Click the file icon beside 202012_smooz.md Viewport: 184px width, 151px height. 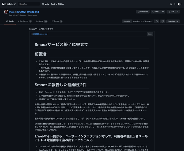(x=32, y=34)
